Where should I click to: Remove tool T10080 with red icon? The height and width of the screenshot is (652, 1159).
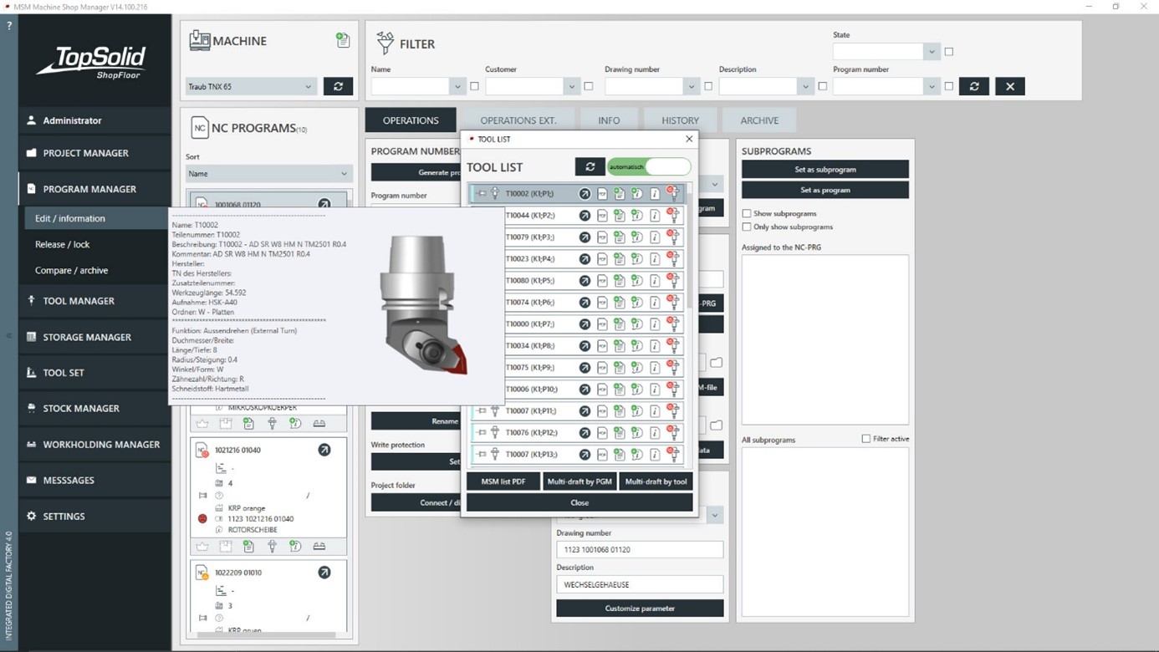pos(672,281)
